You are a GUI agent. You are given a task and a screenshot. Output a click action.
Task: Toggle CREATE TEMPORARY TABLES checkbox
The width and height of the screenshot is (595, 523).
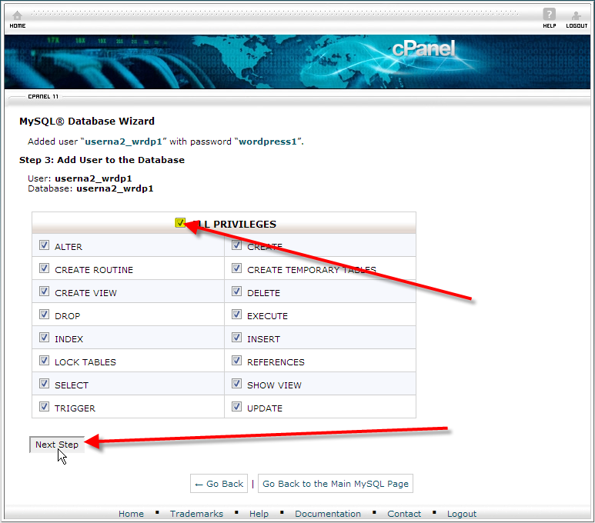click(237, 268)
